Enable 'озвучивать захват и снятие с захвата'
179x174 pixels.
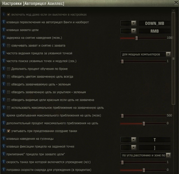[8, 46]
